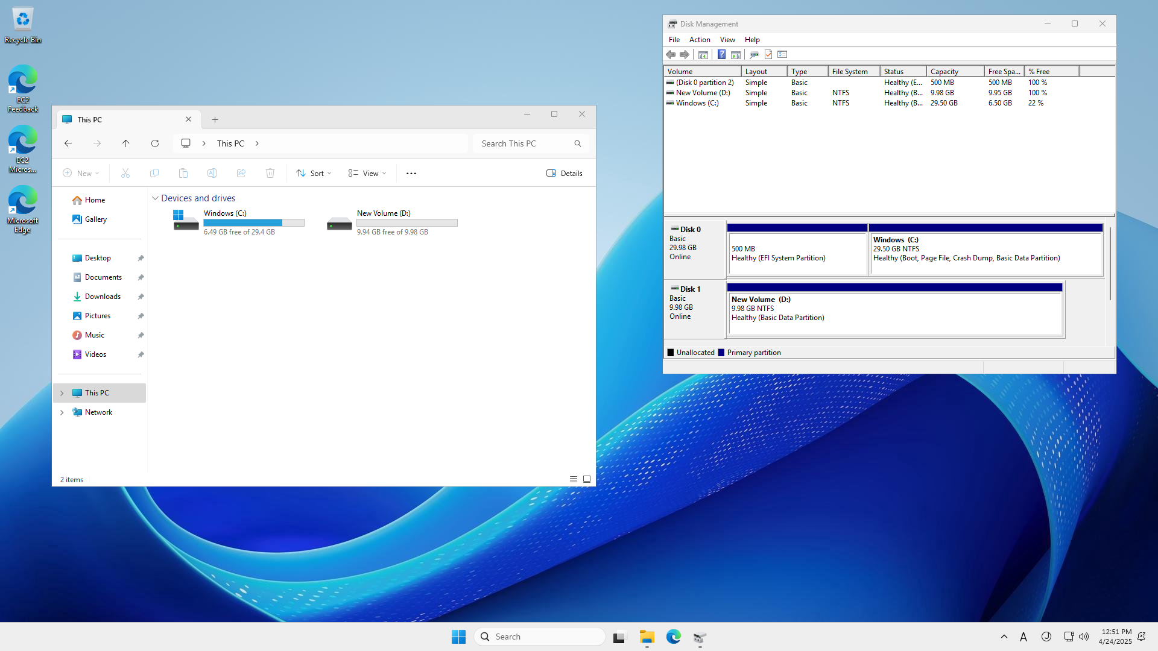Screen dimensions: 1158x651
Task: Select Disk 0 label in graphical view
Action: (x=695, y=248)
